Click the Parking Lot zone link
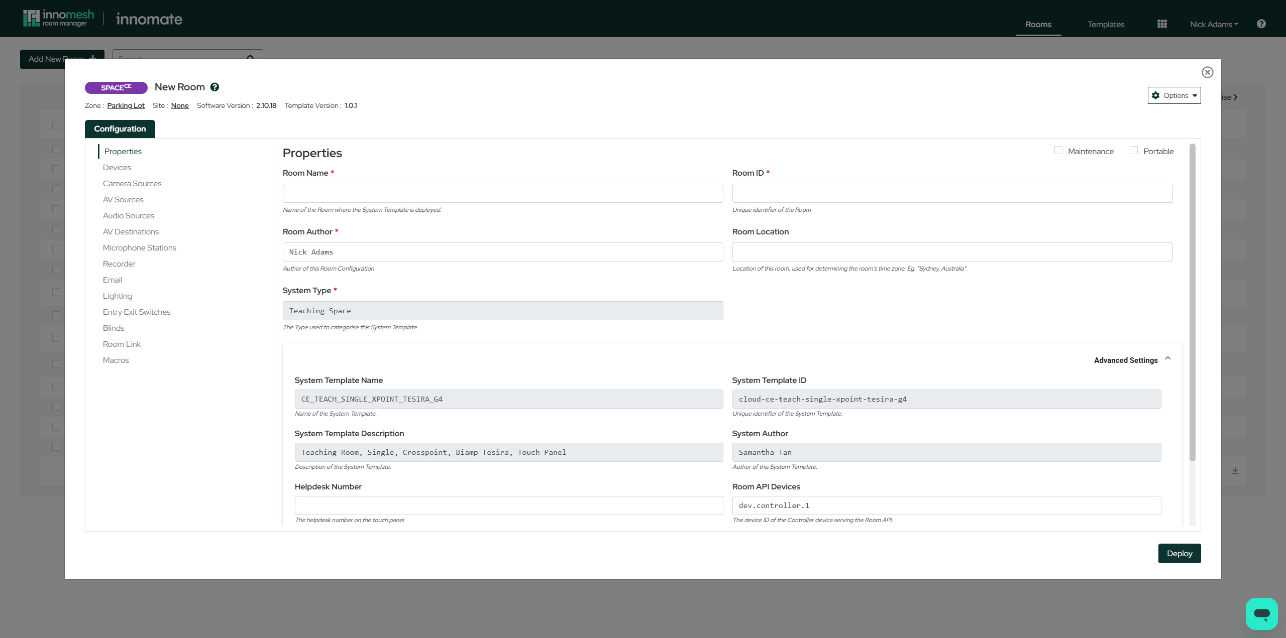 pos(126,105)
